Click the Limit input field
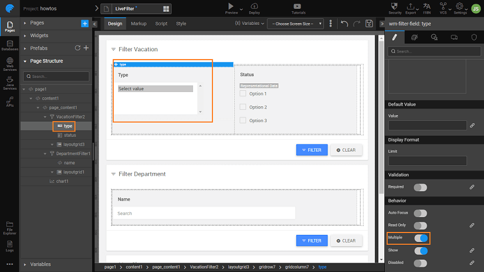484x272 pixels. click(x=427, y=160)
